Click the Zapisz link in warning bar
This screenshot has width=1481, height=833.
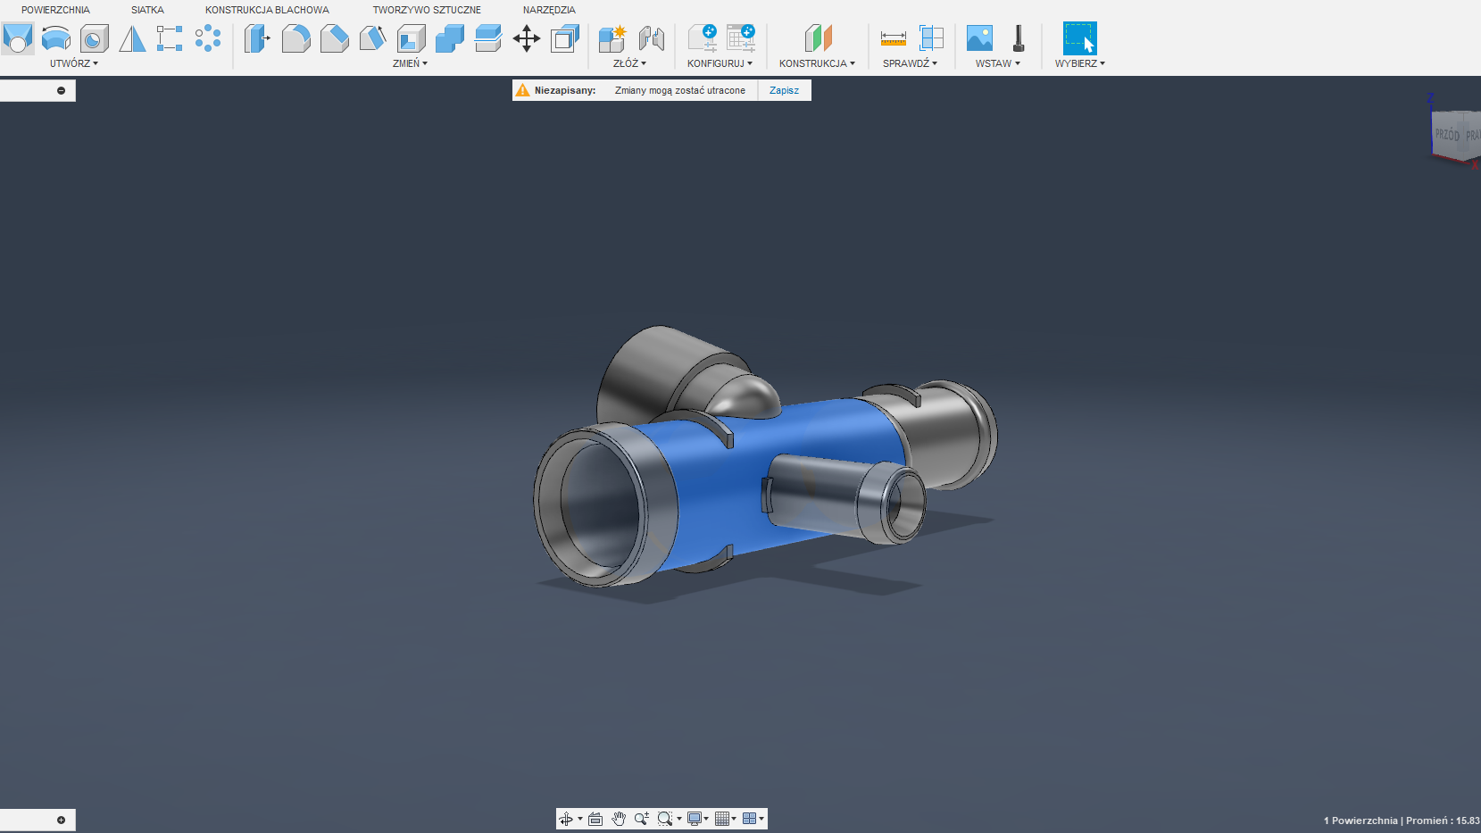(784, 90)
